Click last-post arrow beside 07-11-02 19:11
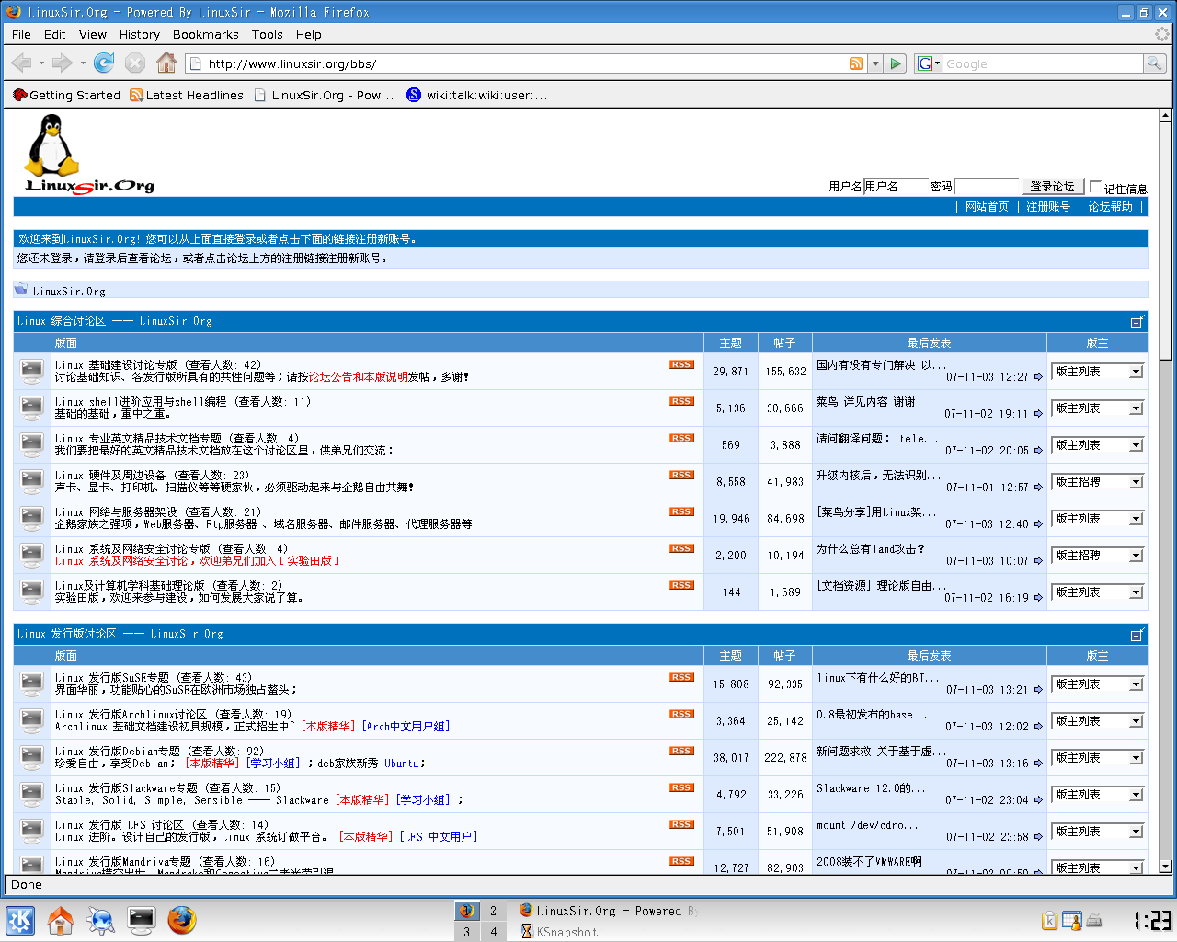Screen dimensions: 1177x942 pos(1038,414)
